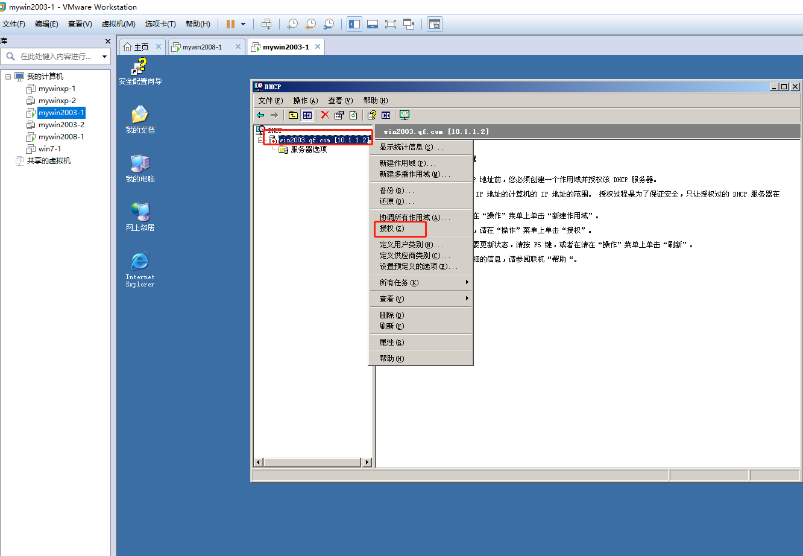The height and width of the screenshot is (556, 803).
Task: Select the Internet Explorer desktop icon
Action: [x=140, y=270]
